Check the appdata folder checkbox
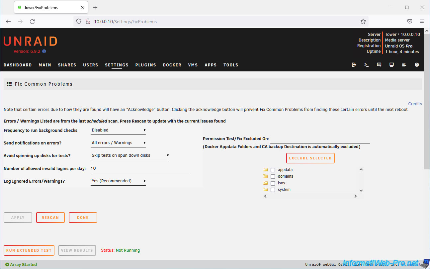Viewport: 430px width, 269px height. pyautogui.click(x=273, y=170)
